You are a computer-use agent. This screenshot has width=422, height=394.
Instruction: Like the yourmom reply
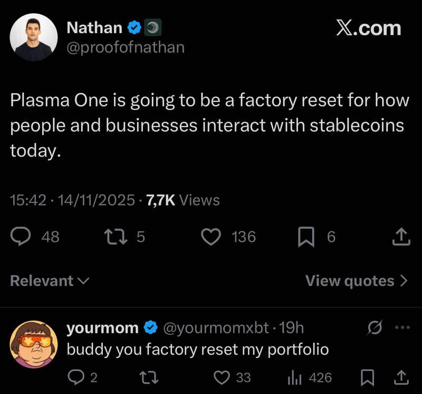222,377
